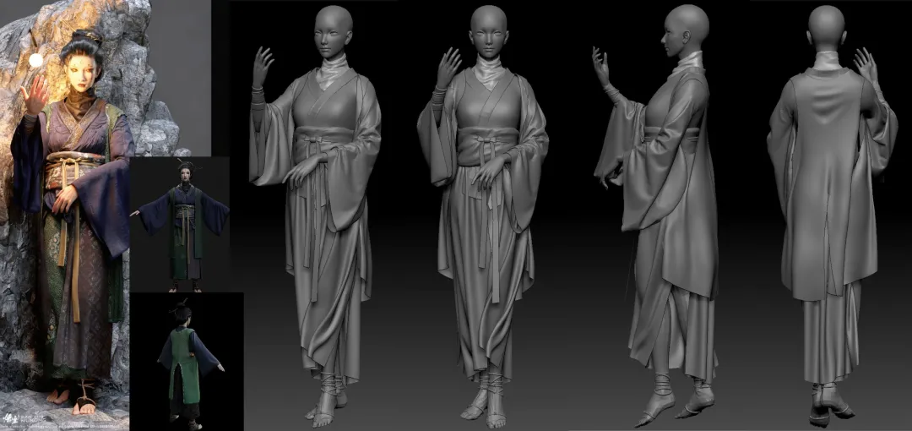Select the front T-pose textured character thumbnail
Screen dimensions: 912x431
point(179,224)
